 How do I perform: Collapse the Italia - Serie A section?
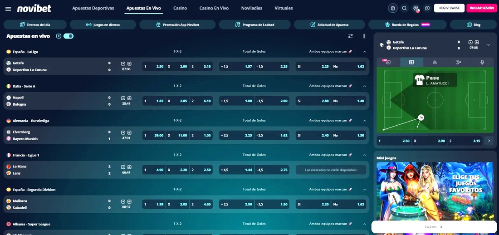pos(365,86)
